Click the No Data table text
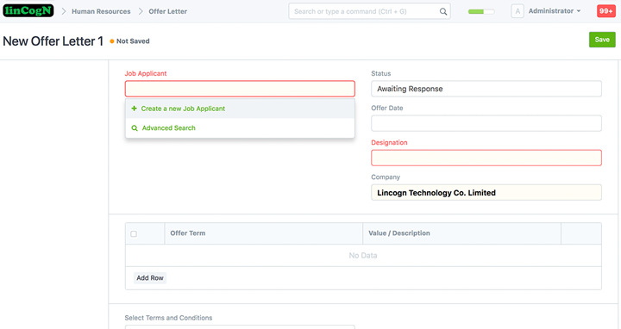This screenshot has width=621, height=329. pyautogui.click(x=363, y=256)
